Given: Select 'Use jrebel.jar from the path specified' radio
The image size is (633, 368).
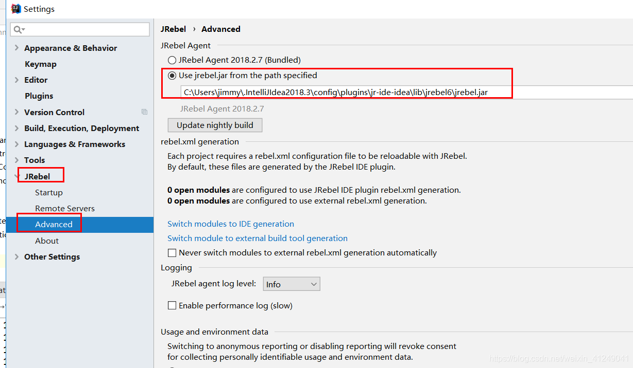Looking at the screenshot, I should 172,76.
